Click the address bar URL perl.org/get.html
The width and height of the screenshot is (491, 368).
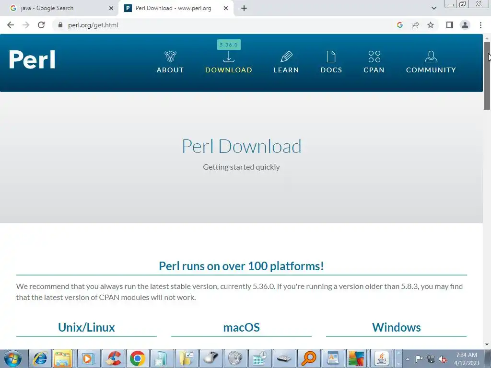[93, 25]
